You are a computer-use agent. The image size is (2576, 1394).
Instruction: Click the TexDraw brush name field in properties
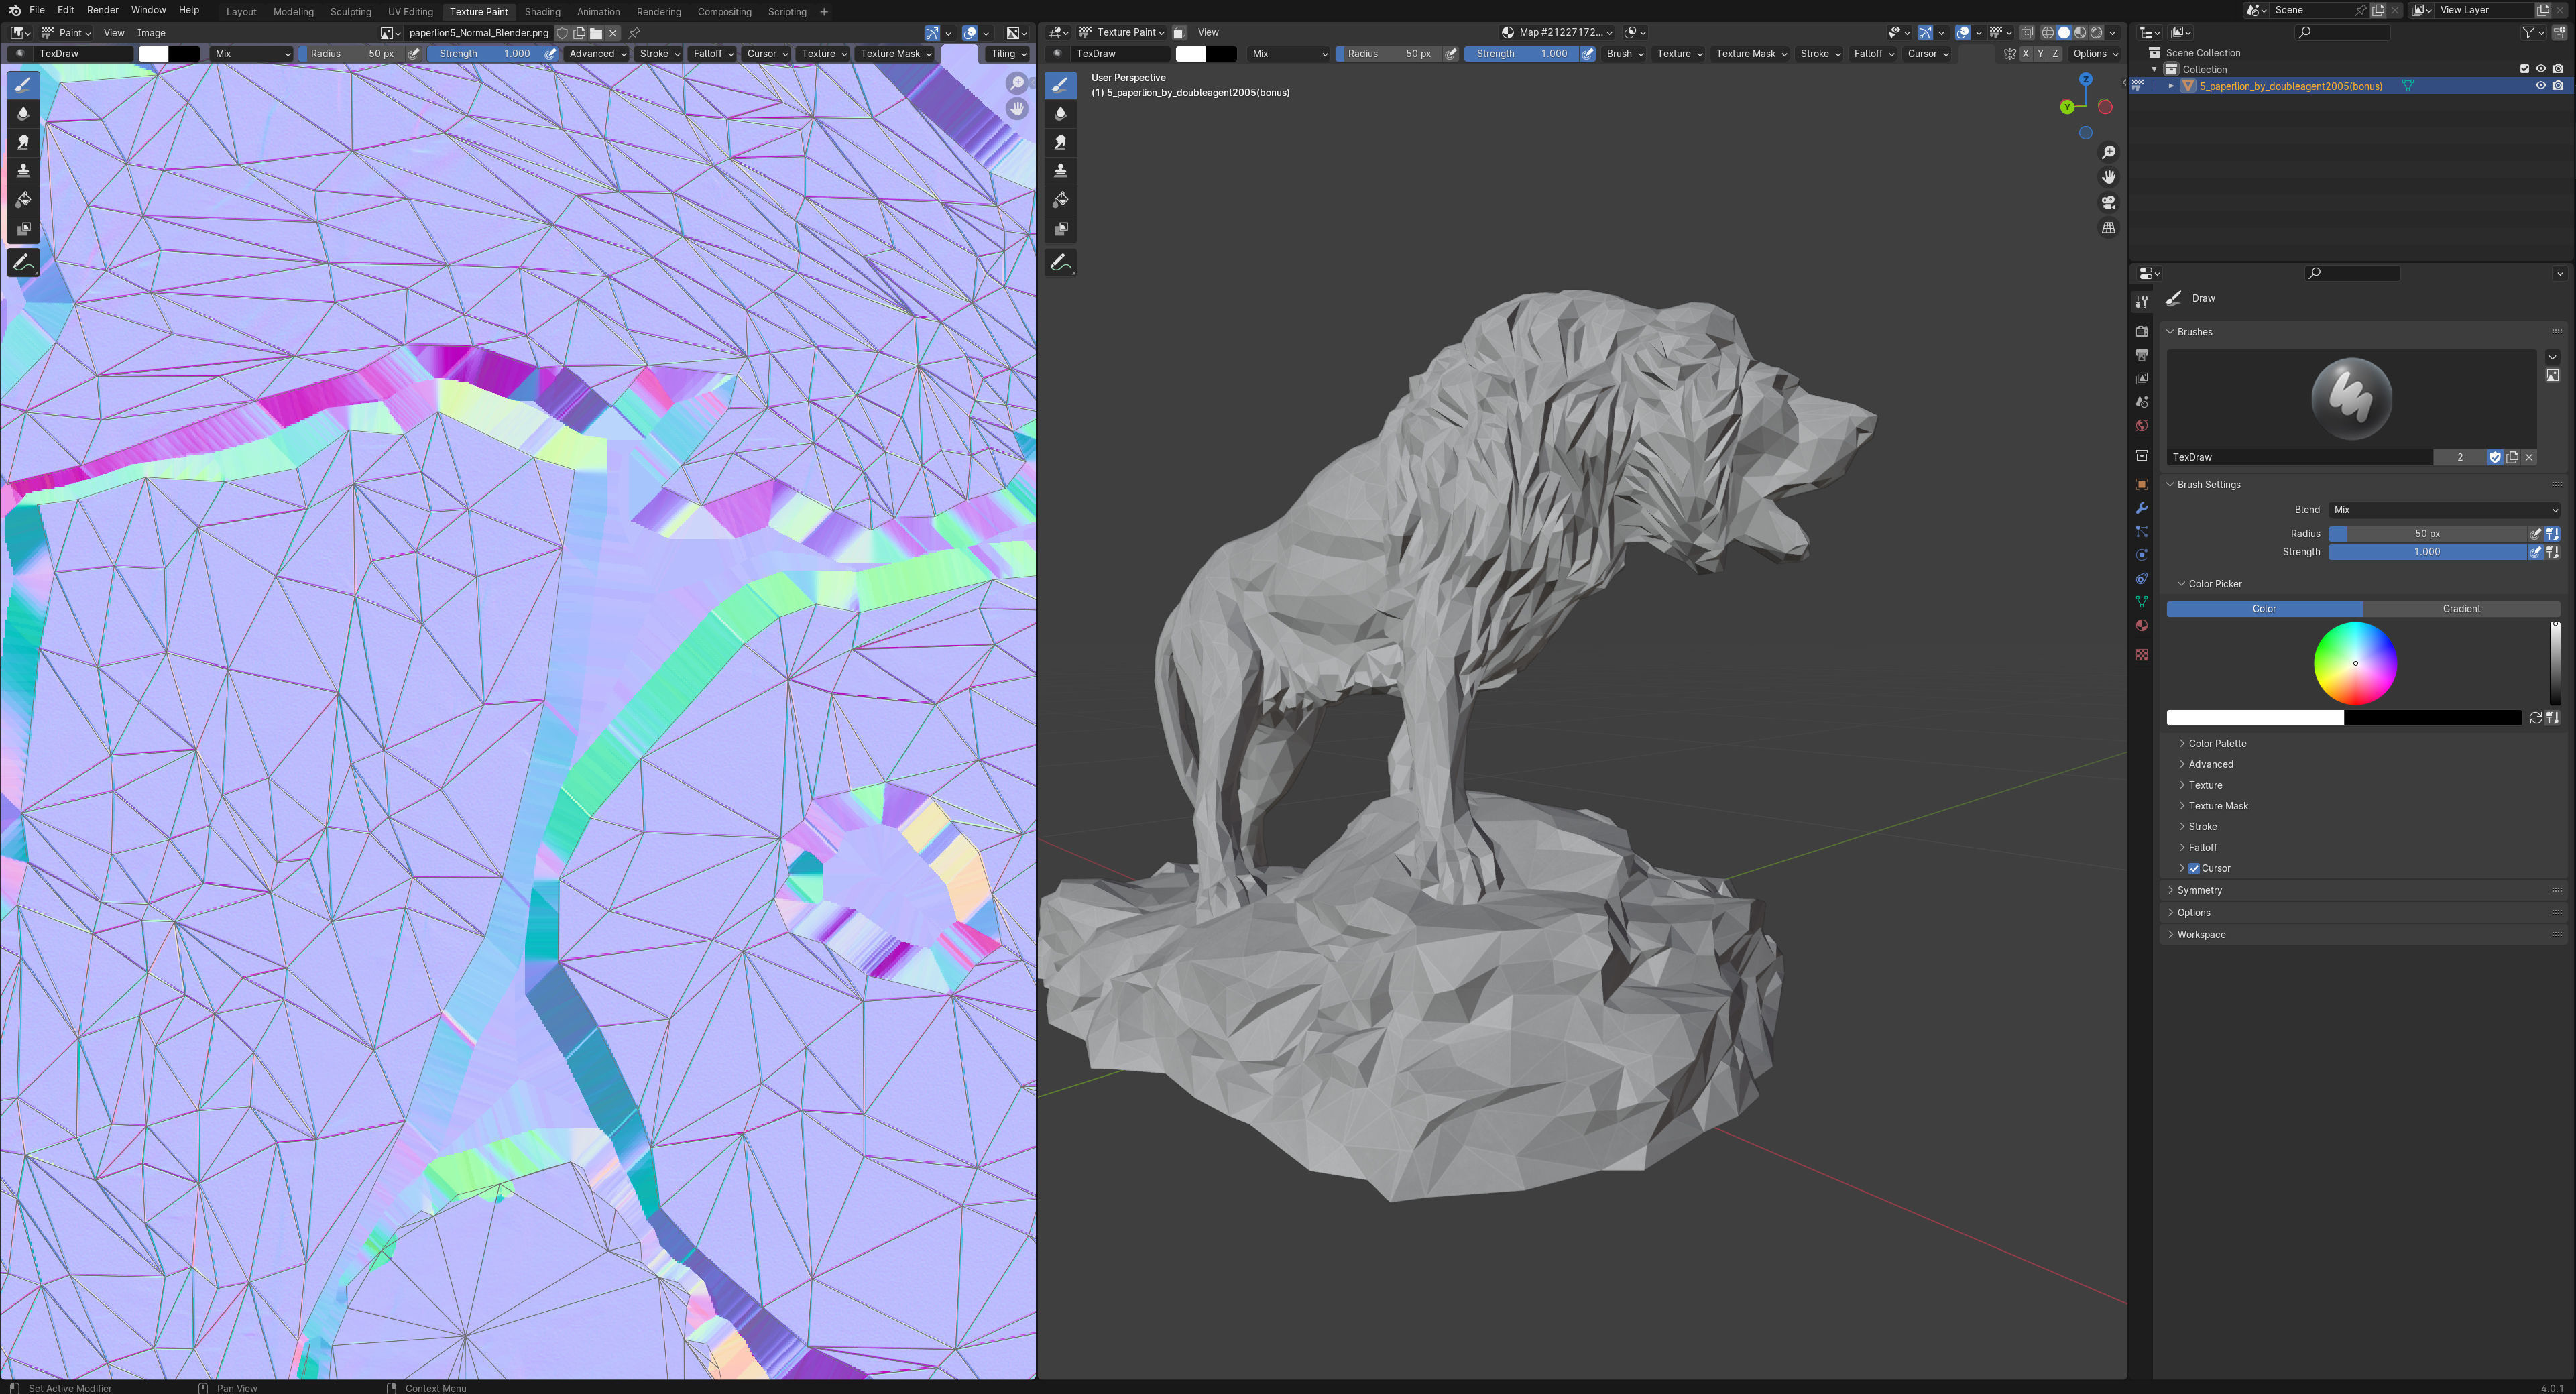(2299, 457)
